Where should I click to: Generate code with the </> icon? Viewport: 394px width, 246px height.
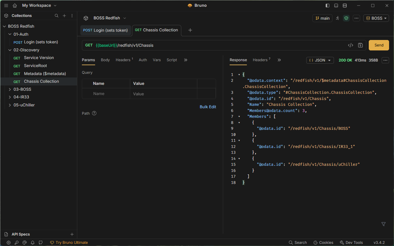click(x=351, y=45)
